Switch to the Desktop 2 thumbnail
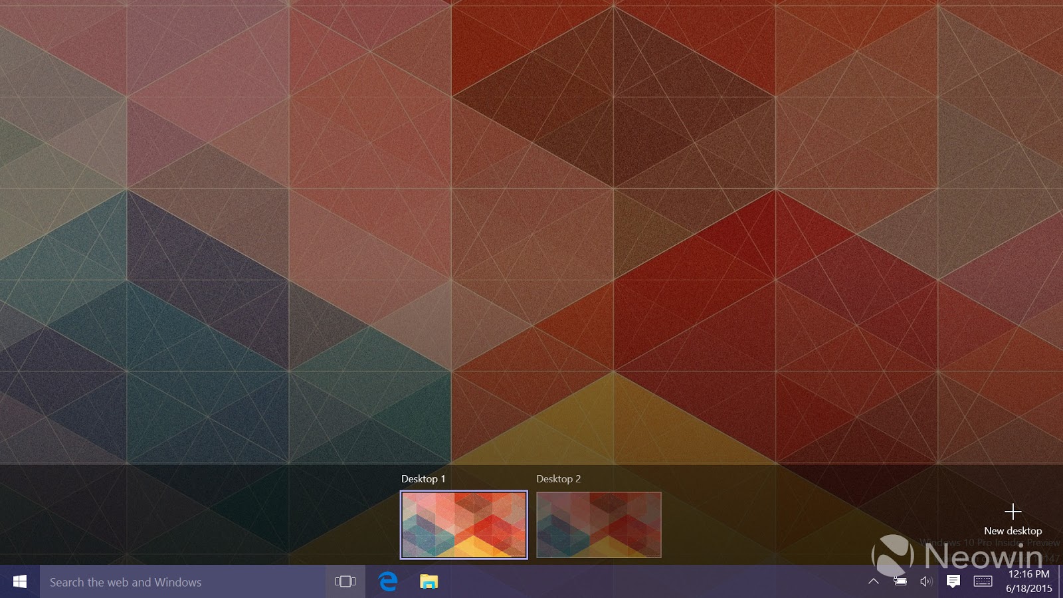The image size is (1063, 598). coord(599,525)
